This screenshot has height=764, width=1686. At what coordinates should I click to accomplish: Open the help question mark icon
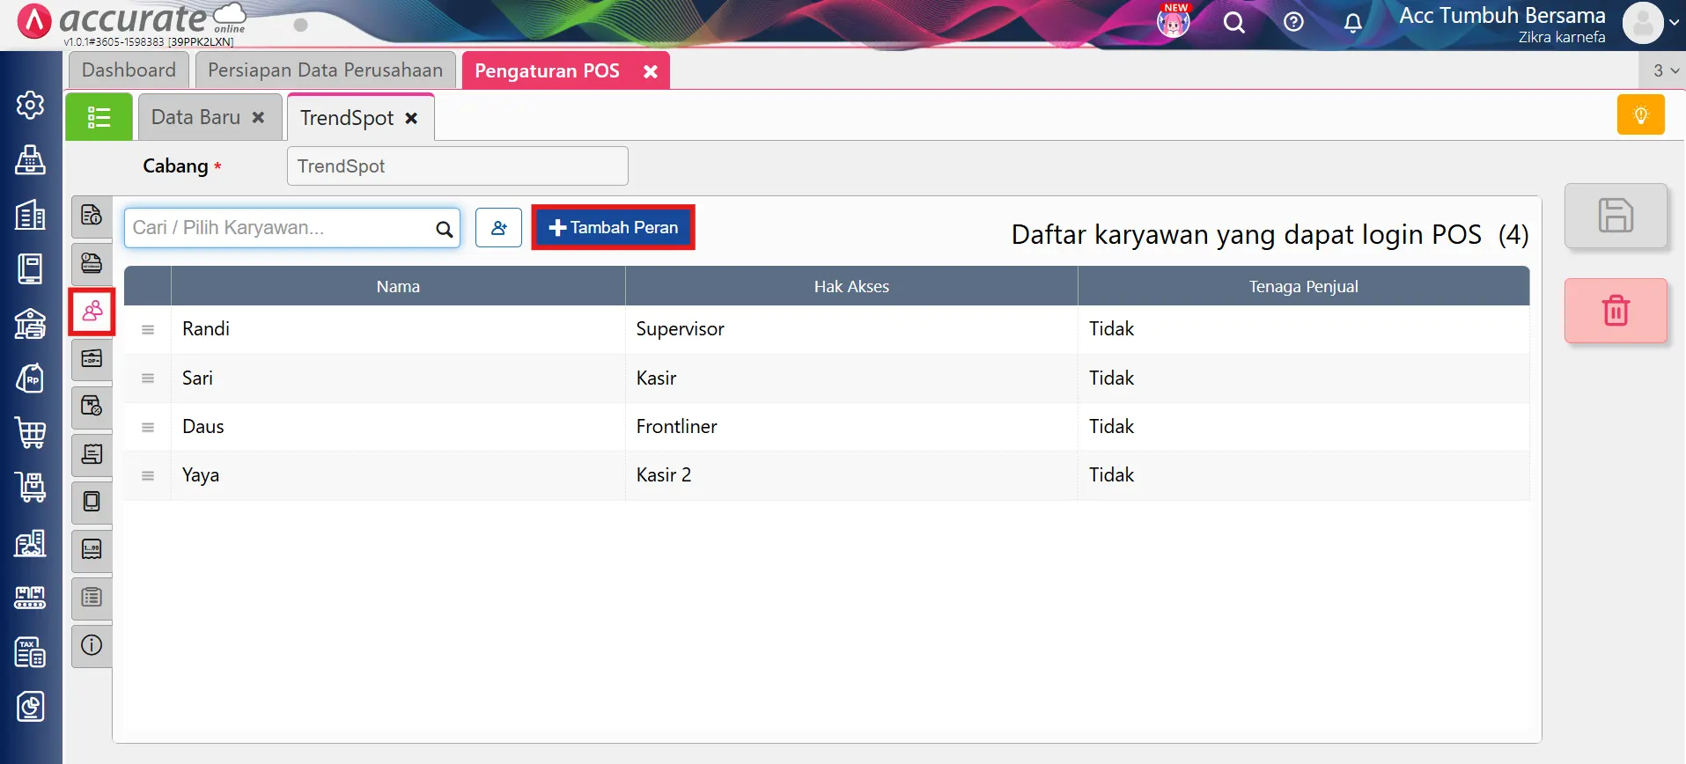(x=1293, y=23)
